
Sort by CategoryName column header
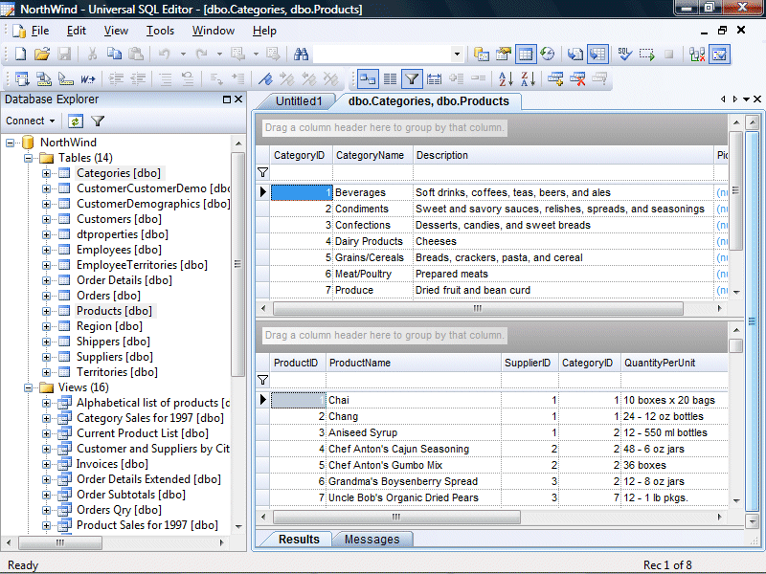(372, 155)
